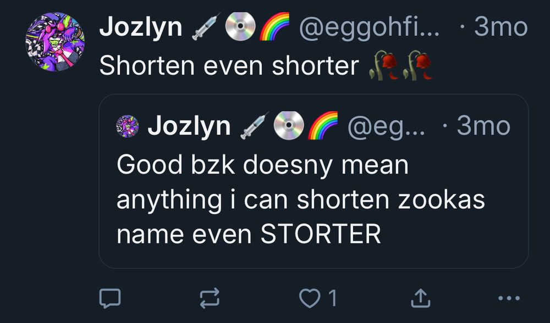
Task: Click the 3mo timestamp of main post
Action: (x=501, y=27)
